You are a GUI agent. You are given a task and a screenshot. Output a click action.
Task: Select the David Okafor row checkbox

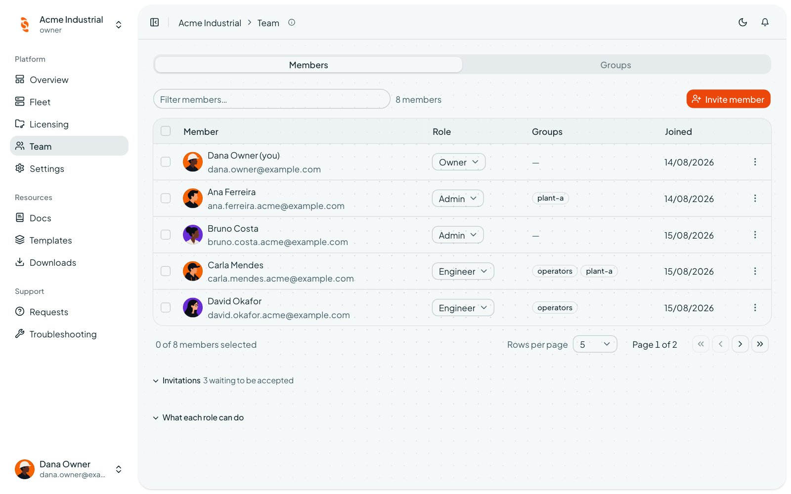coord(166,308)
